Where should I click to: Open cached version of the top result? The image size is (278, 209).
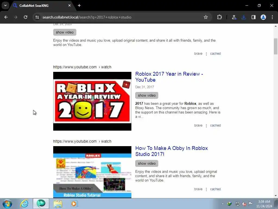point(215,54)
